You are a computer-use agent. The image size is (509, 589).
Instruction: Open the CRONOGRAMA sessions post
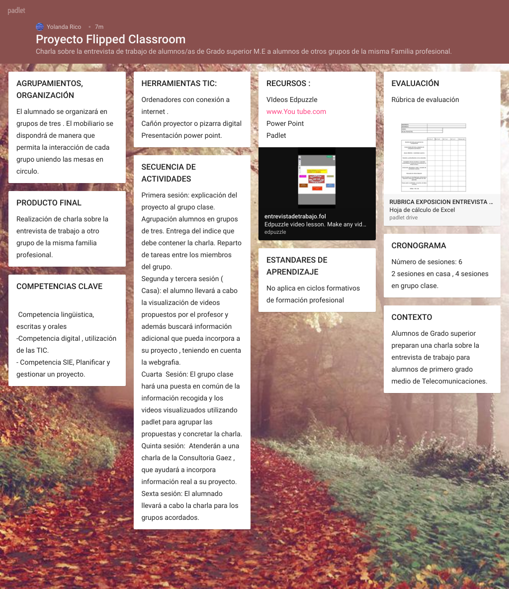[x=441, y=265]
